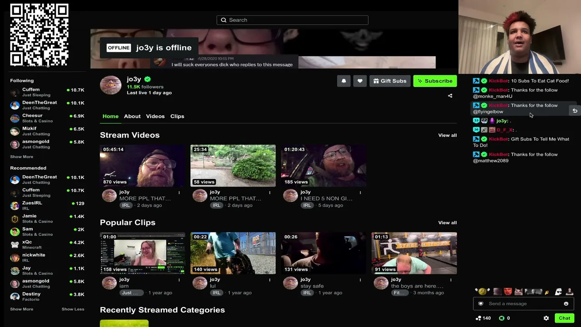Play the 01:20:43 stream video thumbnail

pos(324,166)
